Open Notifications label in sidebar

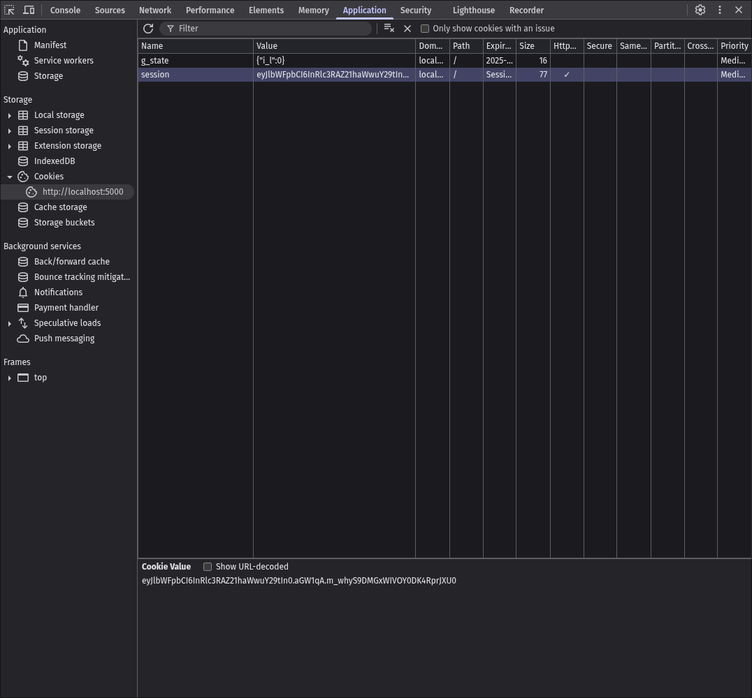click(58, 292)
